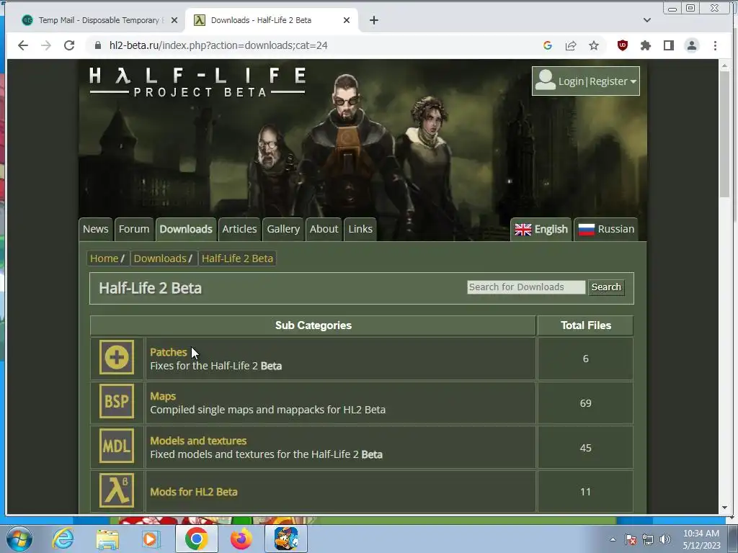Open the share this page icon
The image size is (738, 553).
pyautogui.click(x=571, y=45)
